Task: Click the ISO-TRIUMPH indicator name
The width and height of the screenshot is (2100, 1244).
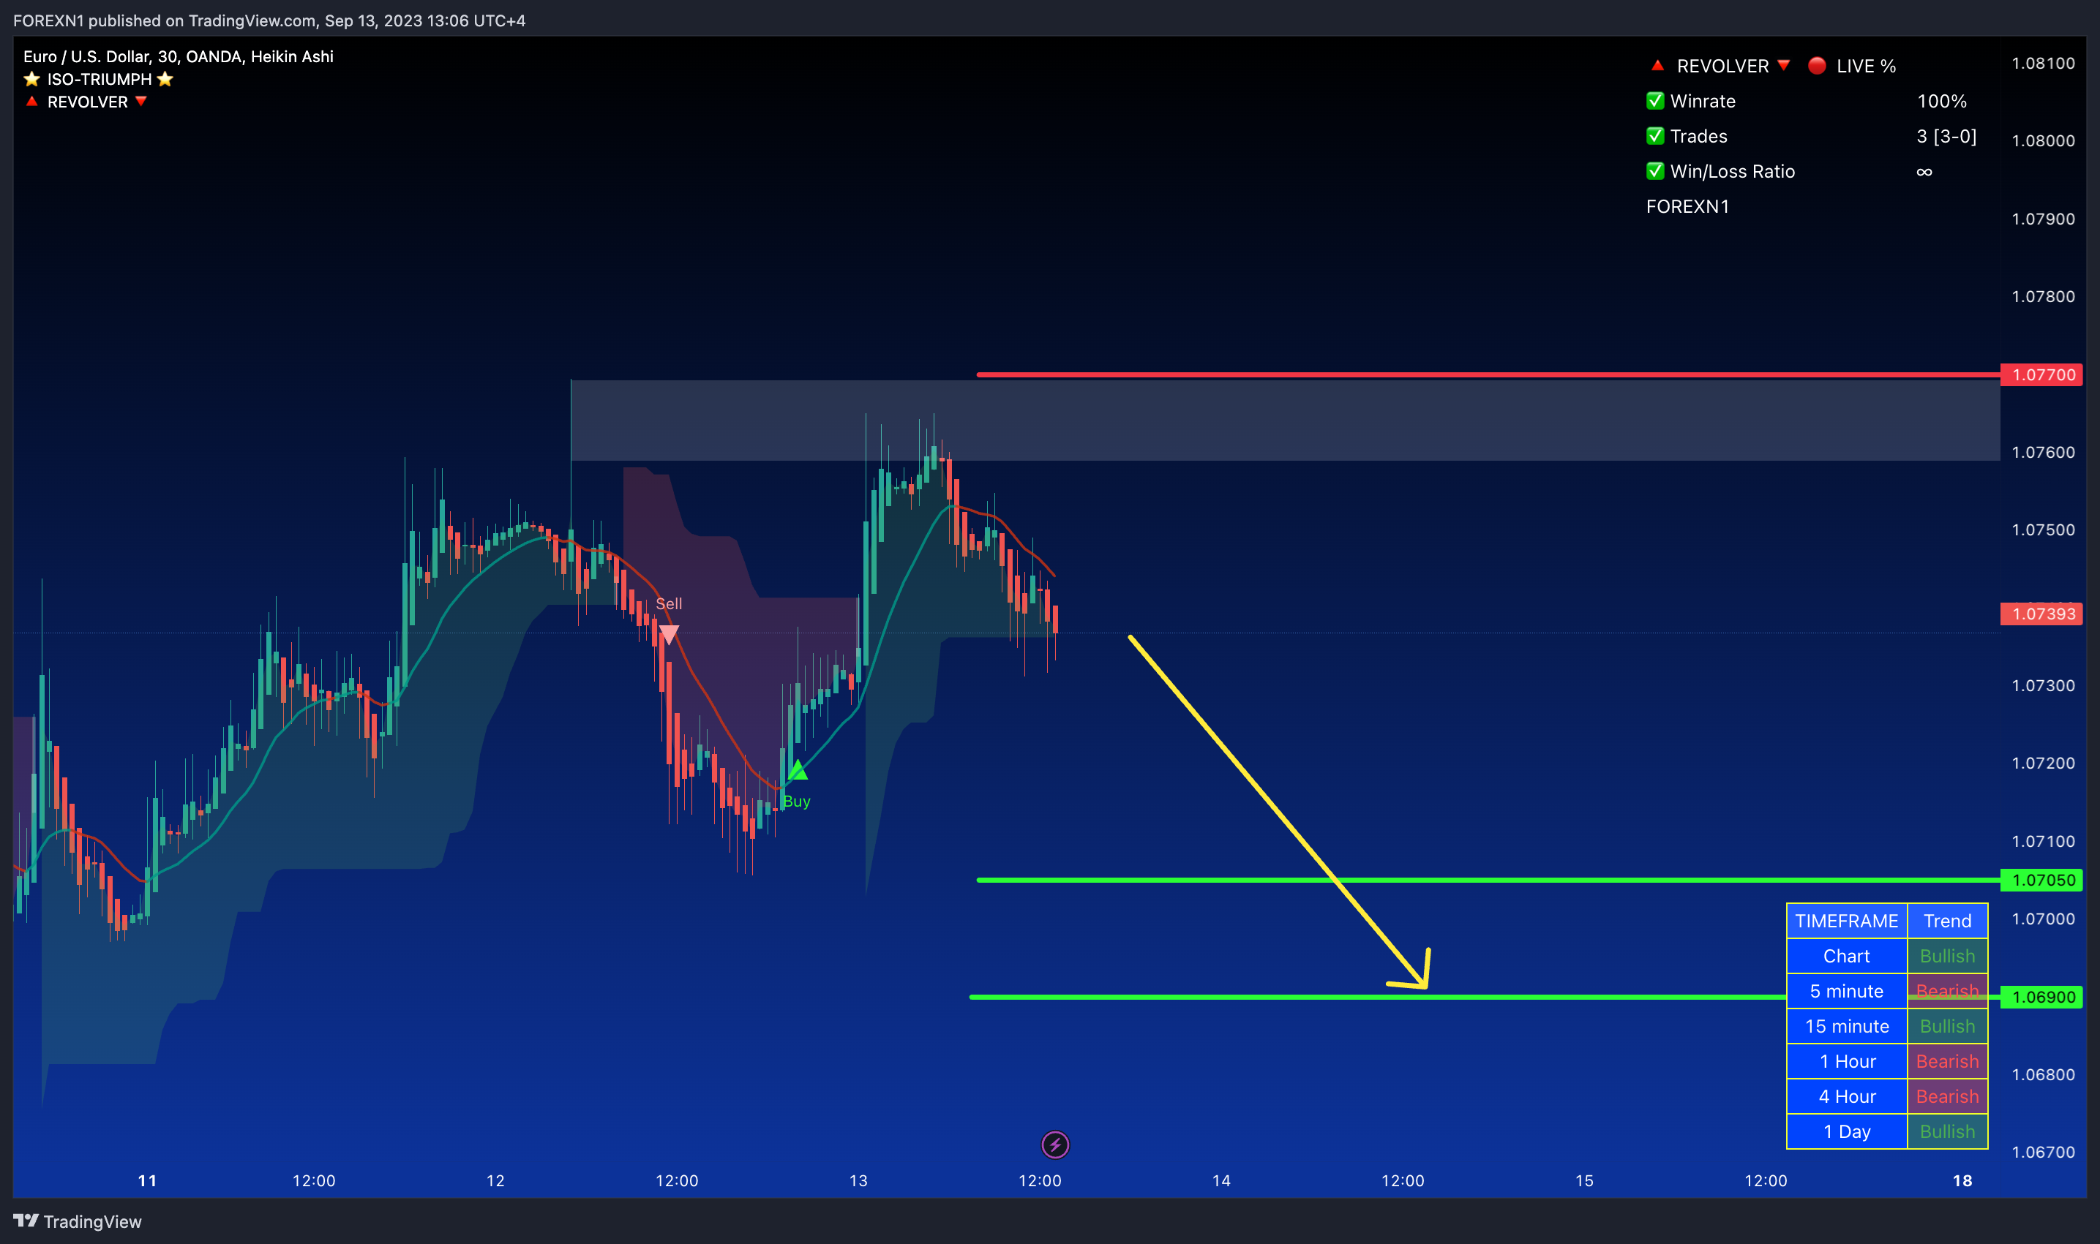Action: point(99,79)
